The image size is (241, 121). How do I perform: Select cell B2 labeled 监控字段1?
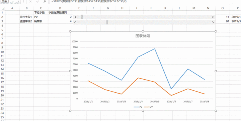26,17
